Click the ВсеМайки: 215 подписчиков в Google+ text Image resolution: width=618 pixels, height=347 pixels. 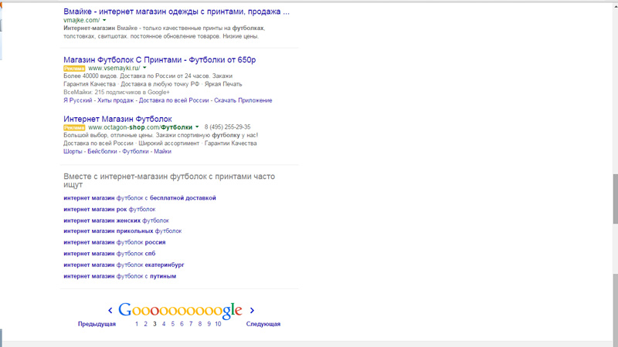point(117,92)
